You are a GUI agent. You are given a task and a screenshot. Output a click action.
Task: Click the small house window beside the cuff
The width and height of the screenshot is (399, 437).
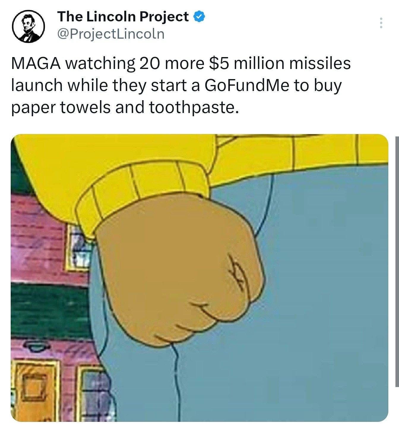pyautogui.click(x=78, y=247)
